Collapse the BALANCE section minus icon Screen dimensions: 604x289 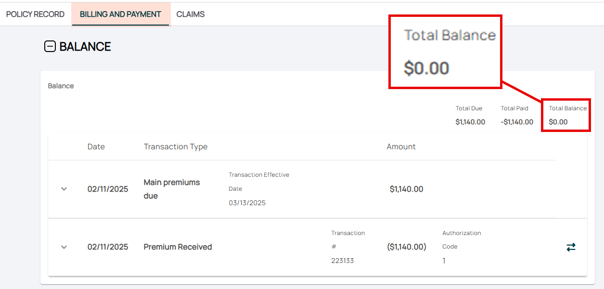point(50,47)
